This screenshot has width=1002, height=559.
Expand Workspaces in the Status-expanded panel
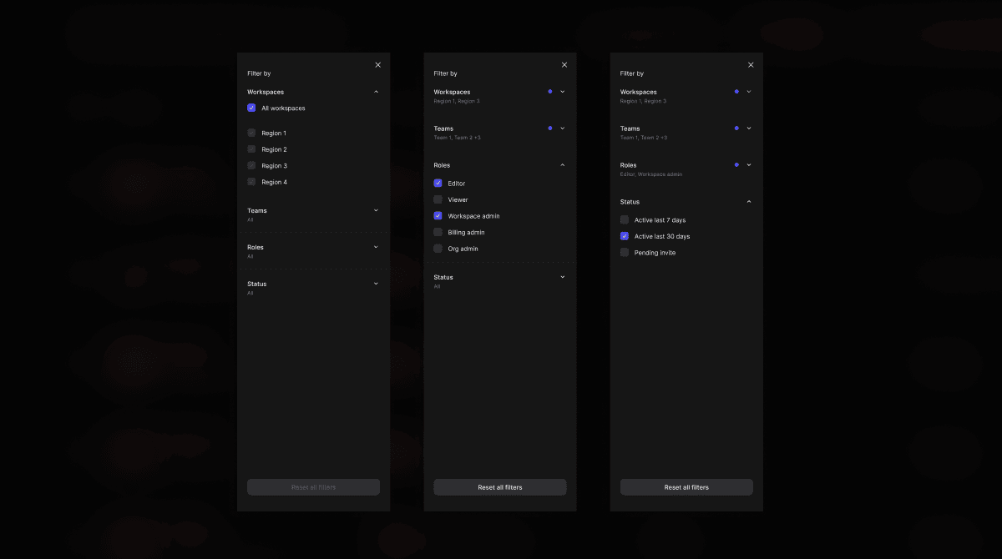[x=748, y=92]
